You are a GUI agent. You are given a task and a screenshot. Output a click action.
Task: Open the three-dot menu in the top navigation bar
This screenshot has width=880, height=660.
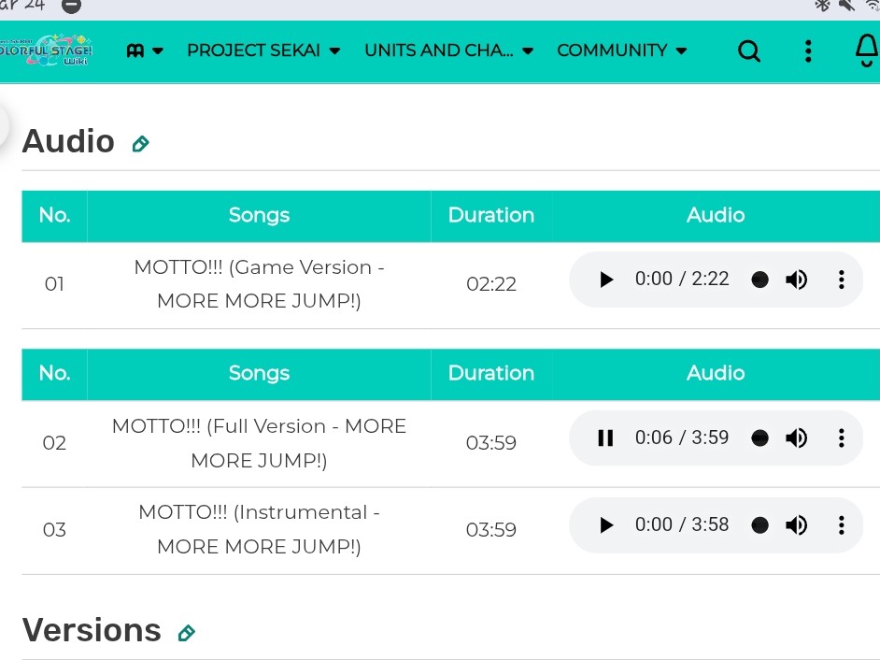coord(807,51)
